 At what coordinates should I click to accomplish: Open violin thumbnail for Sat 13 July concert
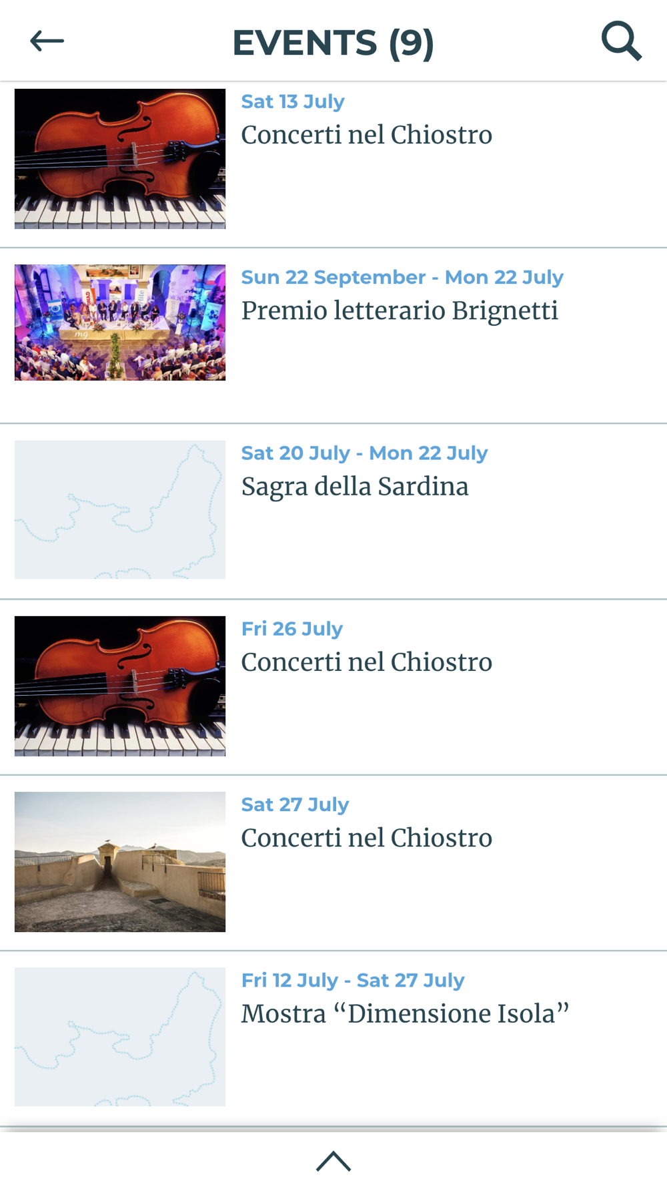pyautogui.click(x=120, y=159)
